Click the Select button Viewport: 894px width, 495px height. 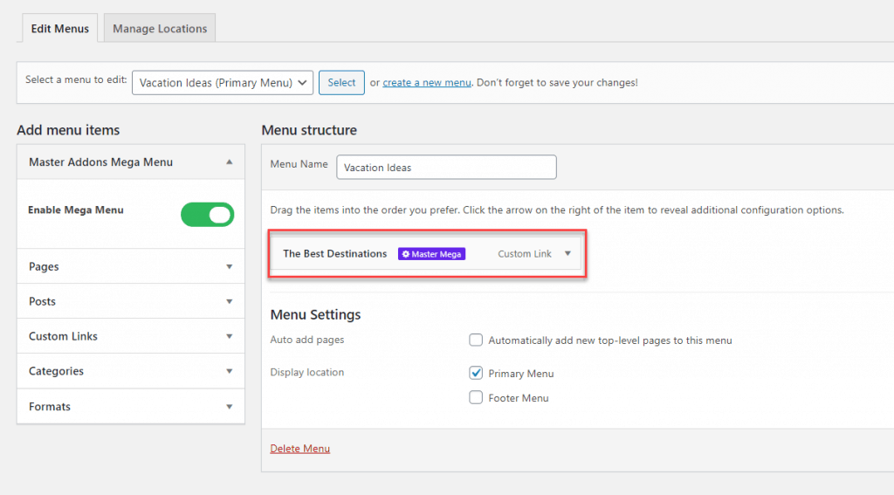(341, 83)
